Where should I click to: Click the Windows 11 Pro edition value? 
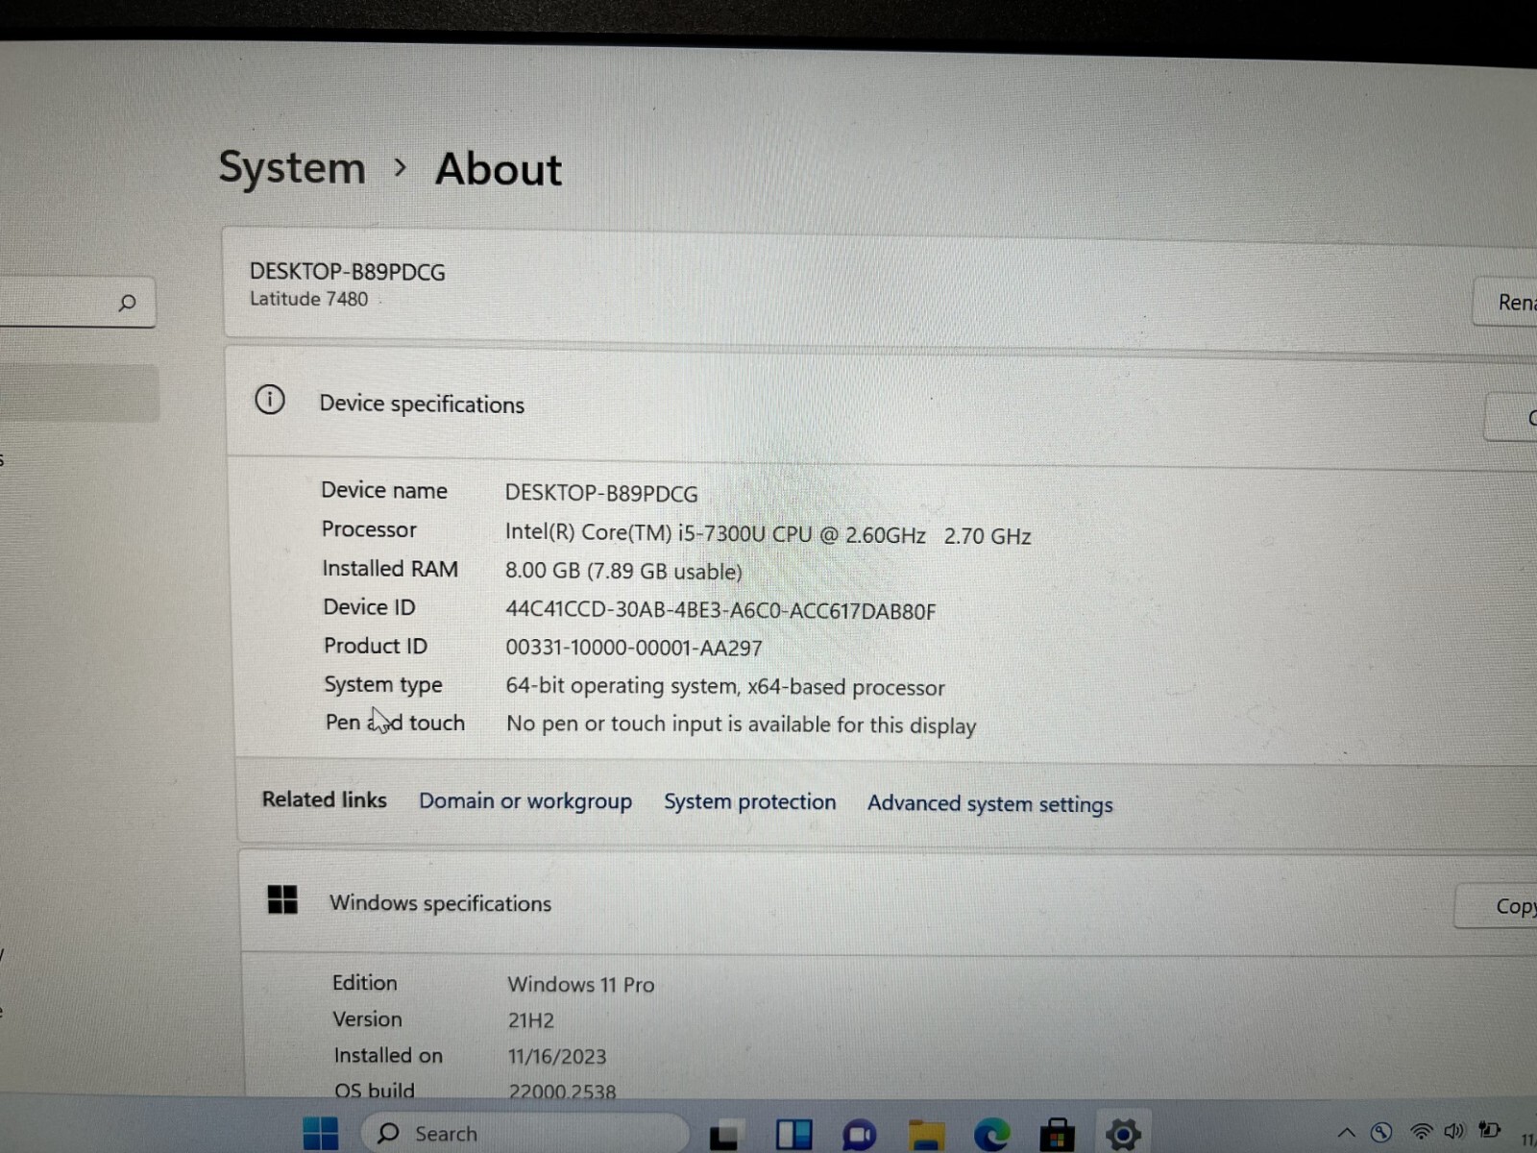click(581, 985)
